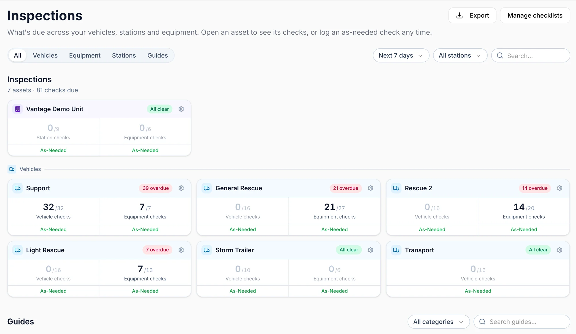Switch to the Equipment tab

pyautogui.click(x=85, y=56)
